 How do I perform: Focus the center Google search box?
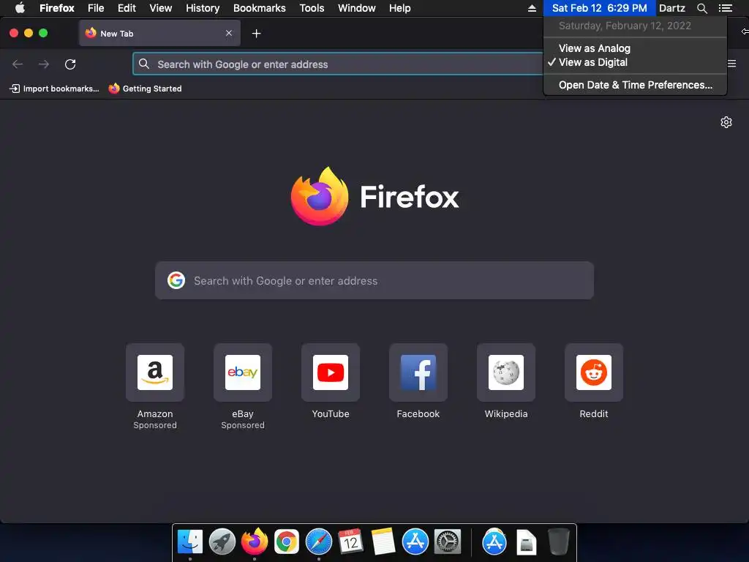tap(374, 280)
